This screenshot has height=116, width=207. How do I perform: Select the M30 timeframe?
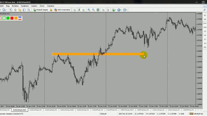[205, 27]
